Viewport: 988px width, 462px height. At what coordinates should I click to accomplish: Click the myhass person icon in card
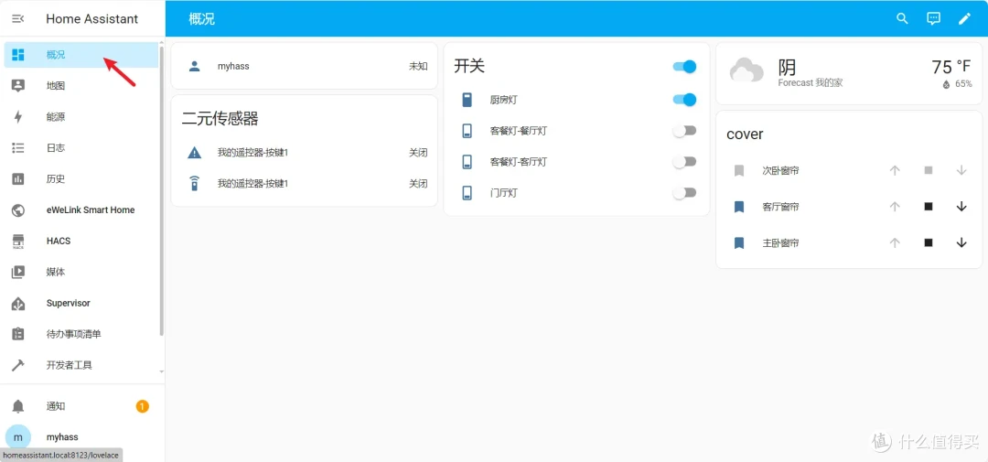point(195,66)
